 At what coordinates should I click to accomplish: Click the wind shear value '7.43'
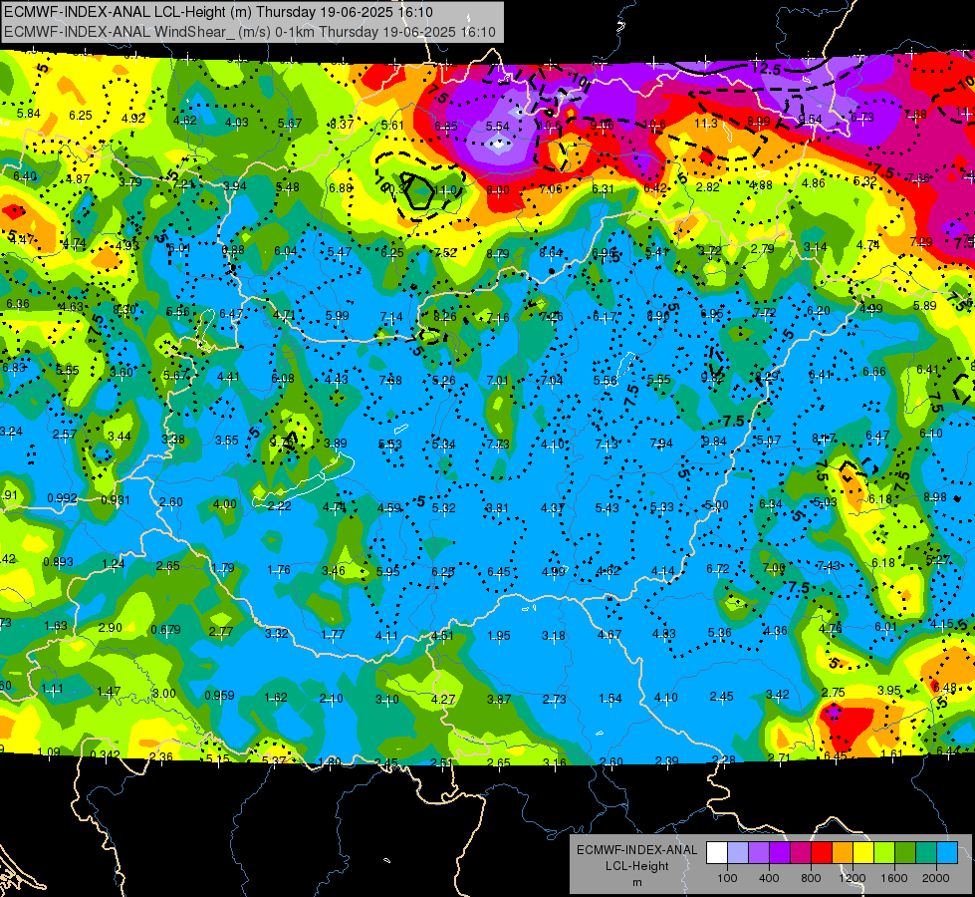[829, 565]
